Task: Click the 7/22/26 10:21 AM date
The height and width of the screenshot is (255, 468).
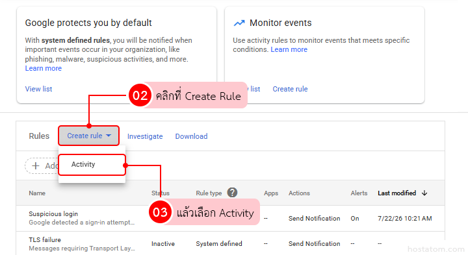Action: pyautogui.click(x=405, y=219)
